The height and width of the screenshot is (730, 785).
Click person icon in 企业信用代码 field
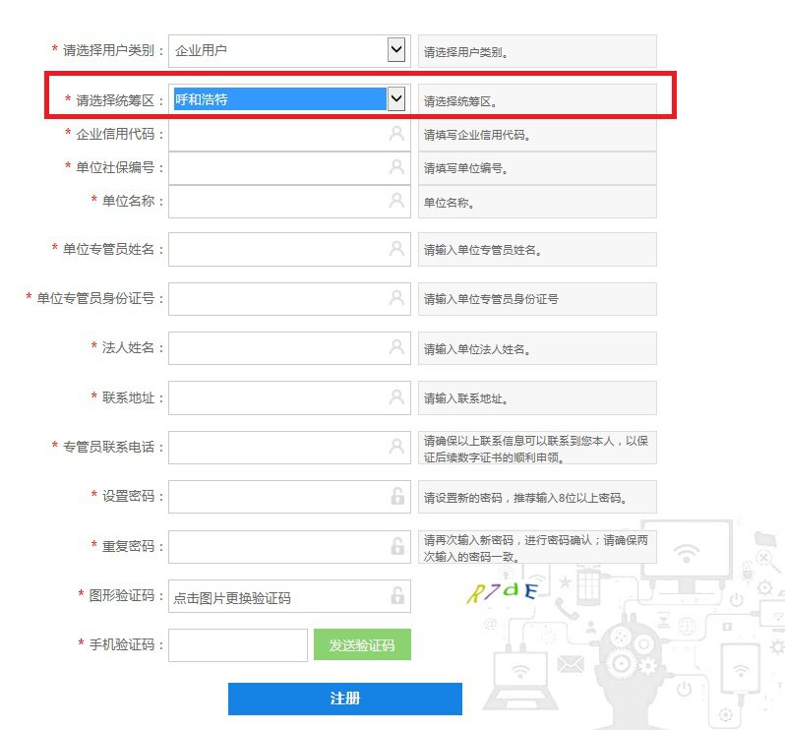point(396,135)
